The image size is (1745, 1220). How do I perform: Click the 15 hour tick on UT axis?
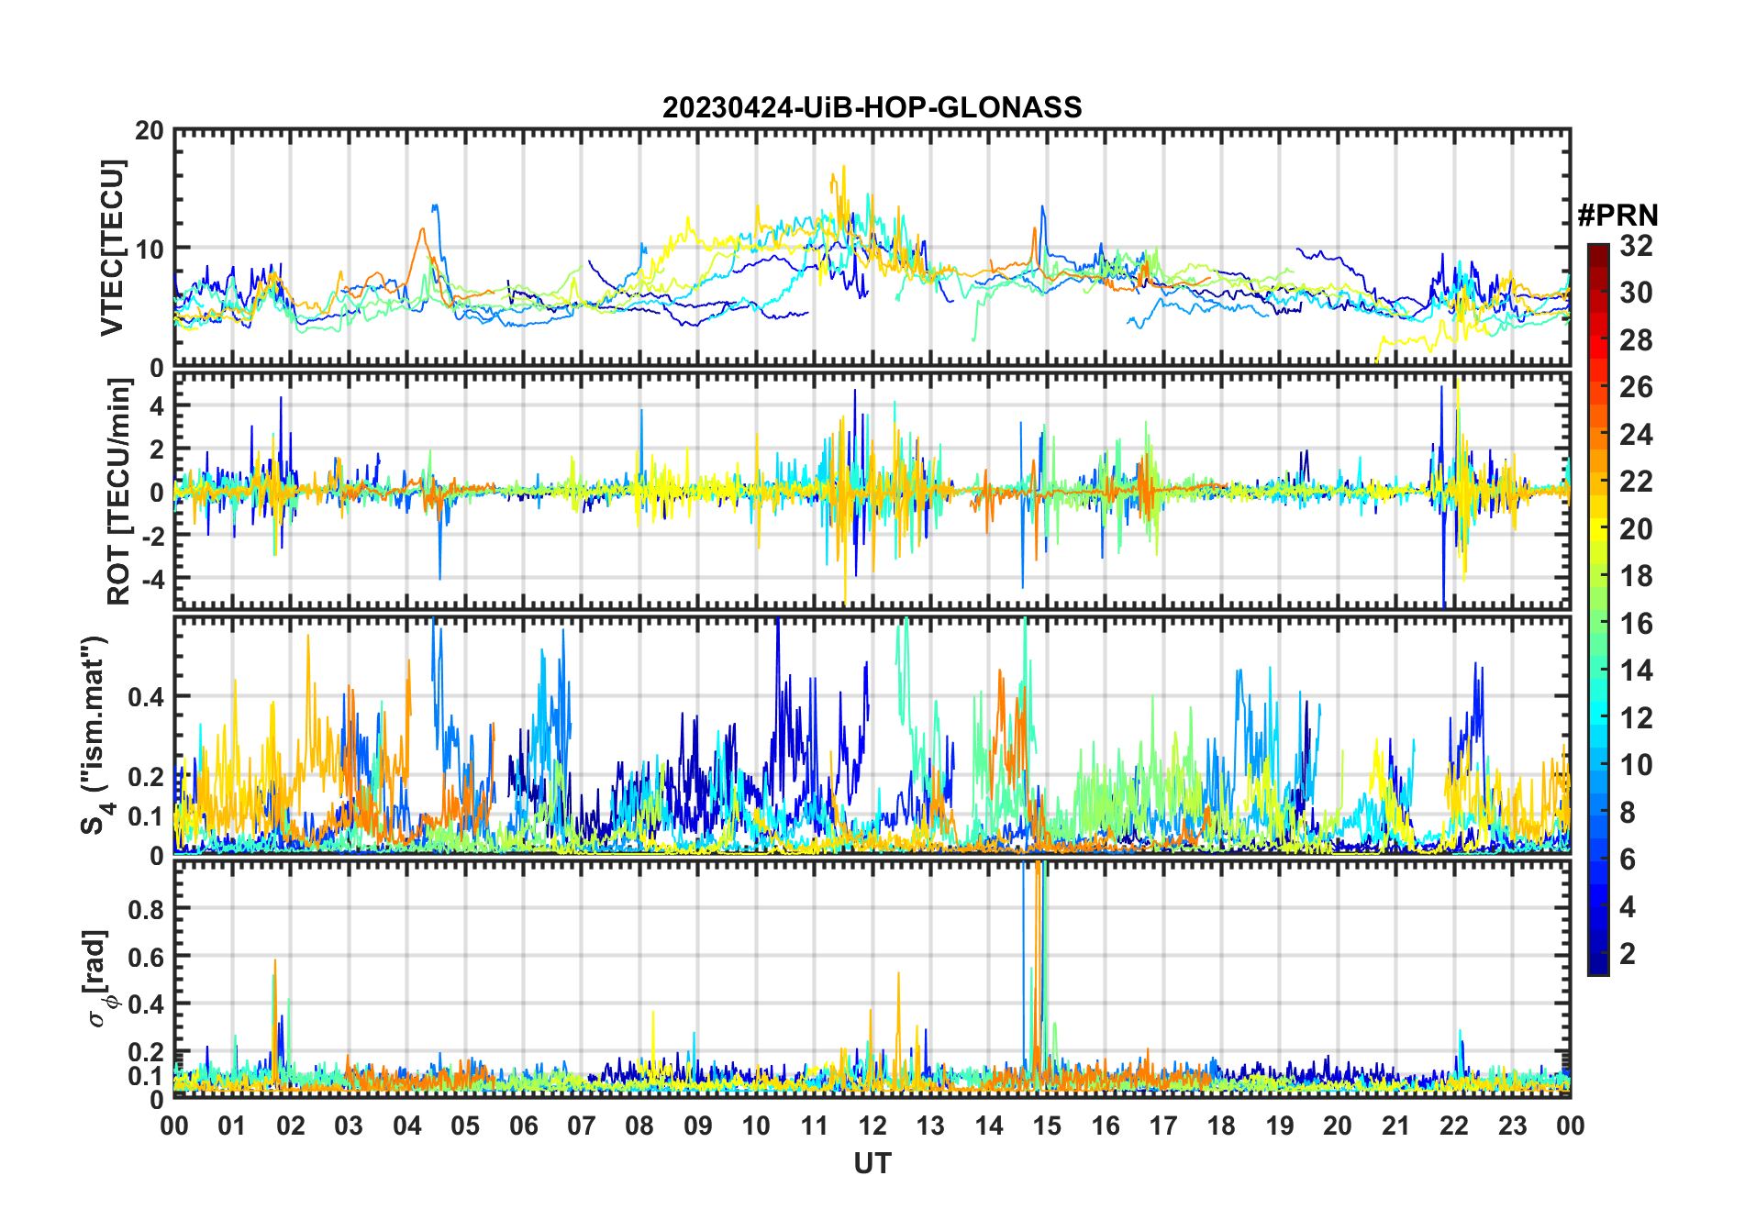[x=1047, y=1126]
